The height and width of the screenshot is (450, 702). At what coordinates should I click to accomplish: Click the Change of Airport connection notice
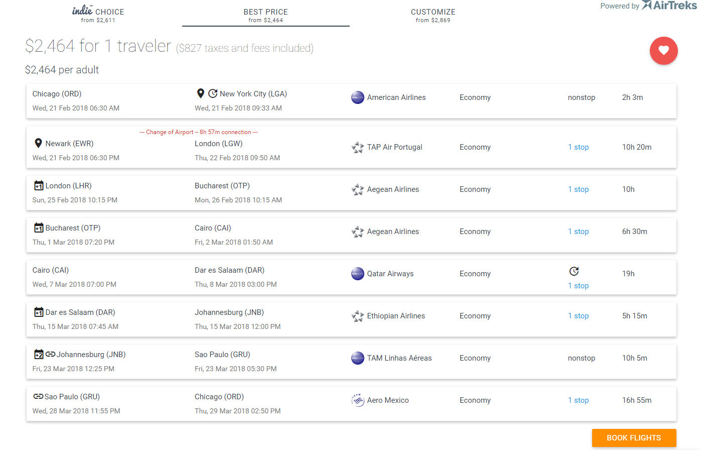coord(199,132)
